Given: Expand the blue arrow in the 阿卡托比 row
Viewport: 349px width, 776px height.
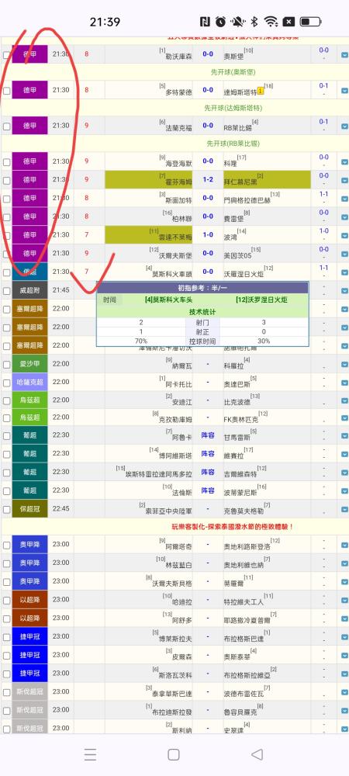Looking at the screenshot, I should pos(344,383).
